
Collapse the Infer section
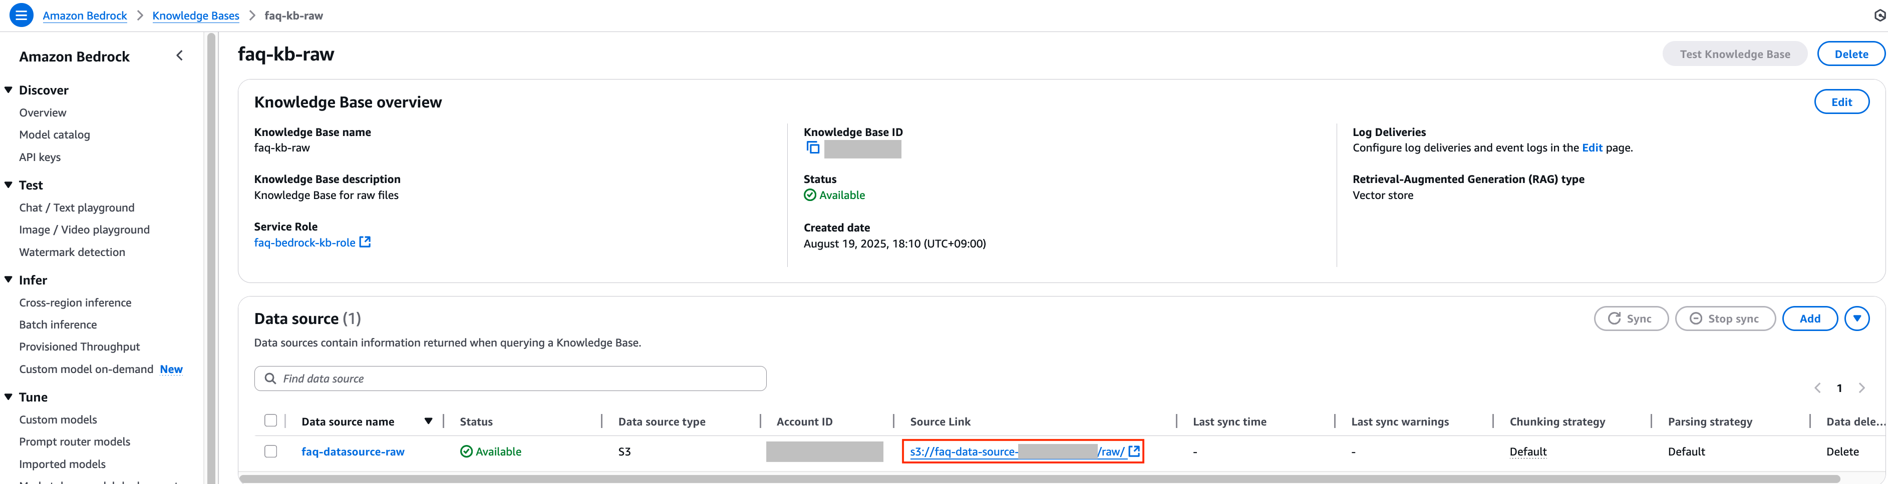coord(9,279)
